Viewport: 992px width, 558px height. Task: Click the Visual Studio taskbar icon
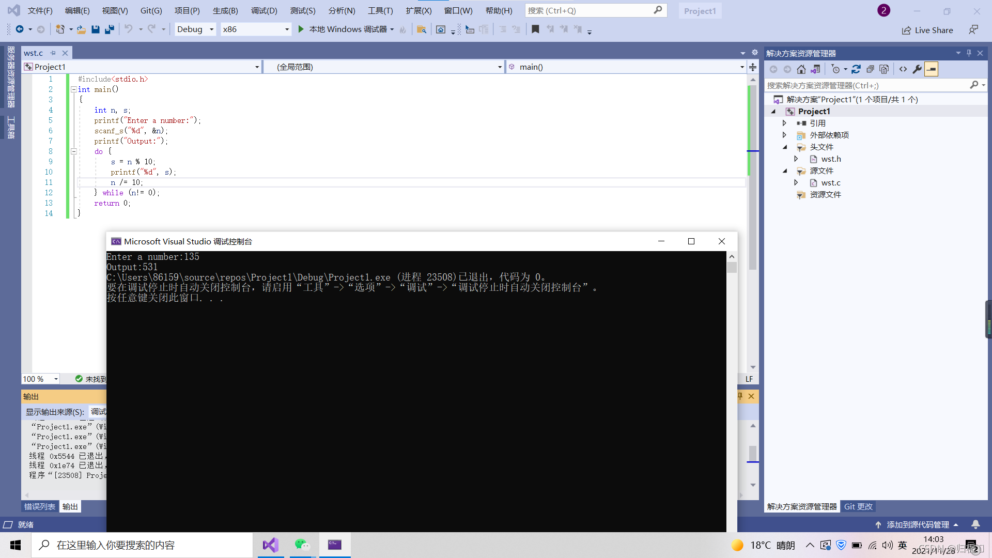pyautogui.click(x=270, y=545)
